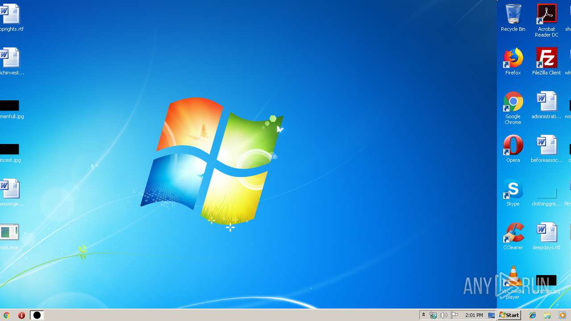This screenshot has width=571, height=321.
Task: Launch Internet Explorer from taskbar
Action: [533, 315]
